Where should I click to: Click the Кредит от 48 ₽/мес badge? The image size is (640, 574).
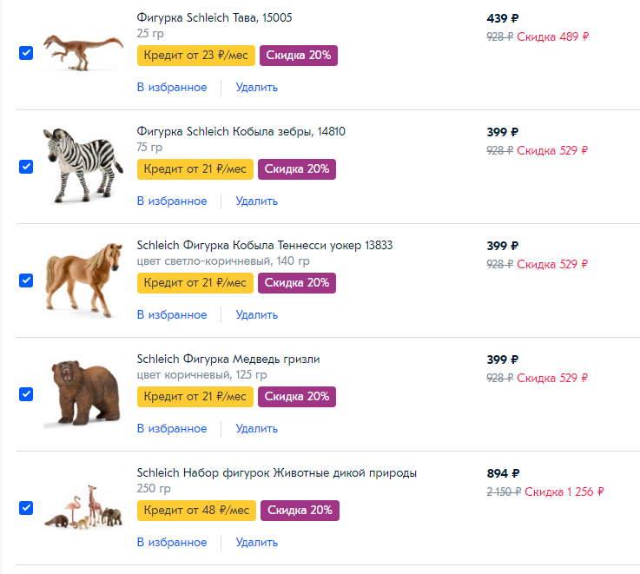195,511
